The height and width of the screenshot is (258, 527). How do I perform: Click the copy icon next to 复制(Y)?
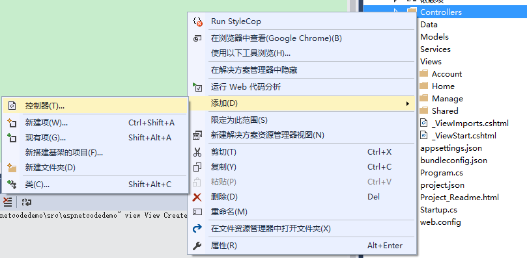click(x=197, y=167)
